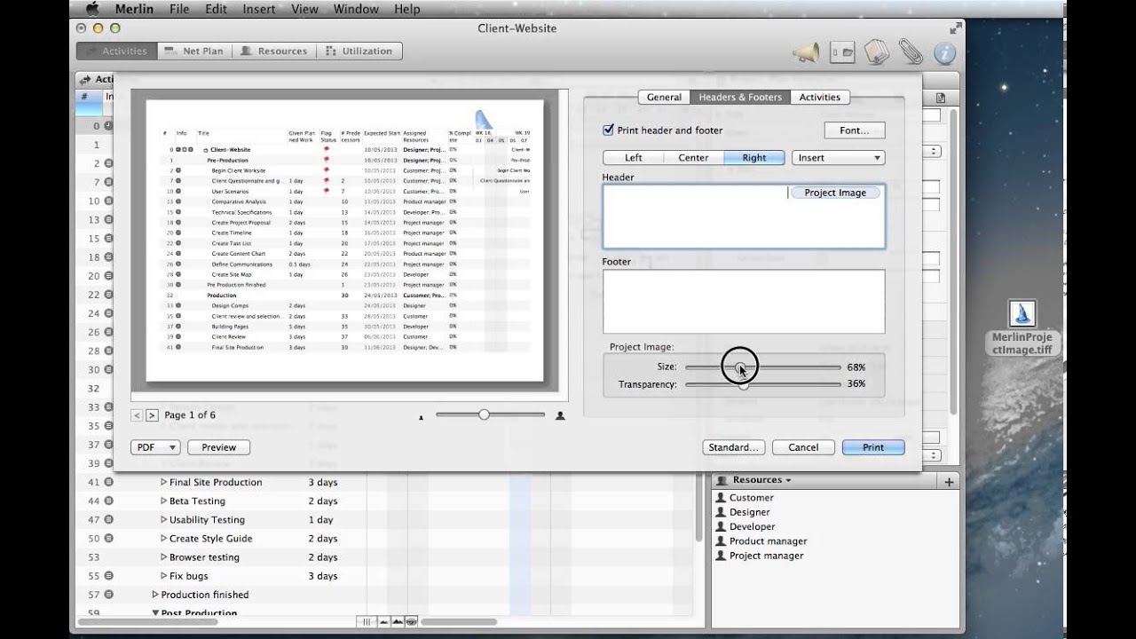The width and height of the screenshot is (1136, 639).
Task: Click the full-screen arrows icon of Client-Website window
Action: (955, 28)
